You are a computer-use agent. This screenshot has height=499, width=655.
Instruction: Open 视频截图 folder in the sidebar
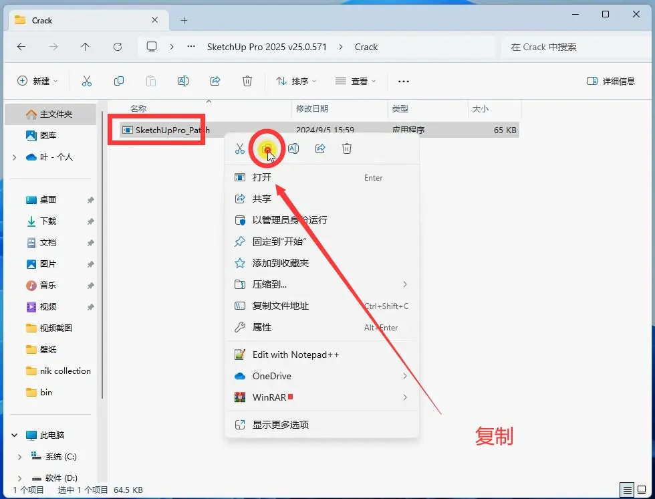click(51, 328)
